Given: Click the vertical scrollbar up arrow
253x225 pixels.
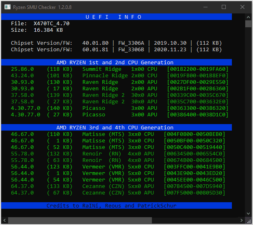Looking at the screenshot, I should tap(248, 17).
